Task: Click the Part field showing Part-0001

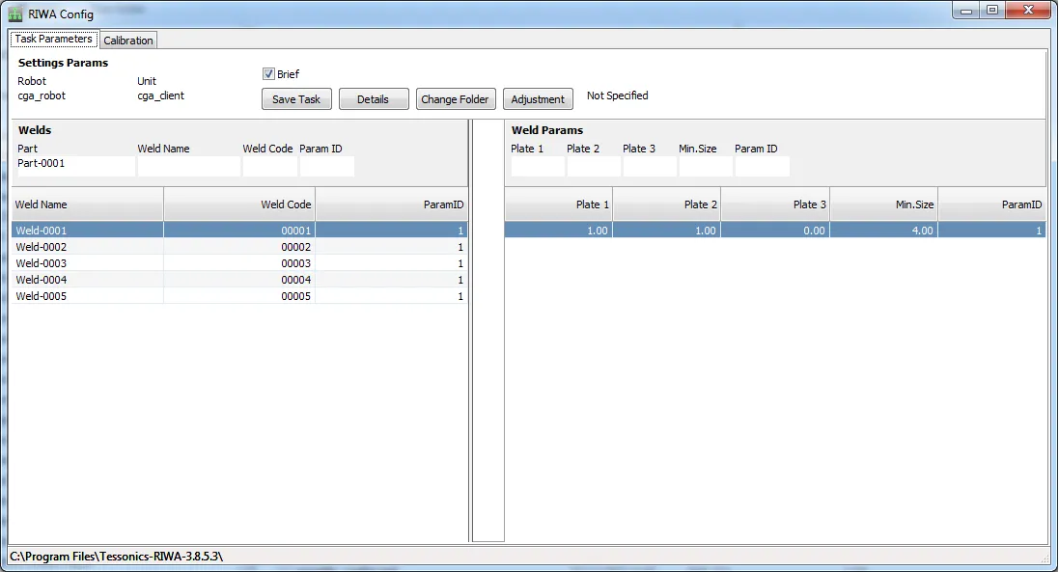Action: click(x=72, y=165)
